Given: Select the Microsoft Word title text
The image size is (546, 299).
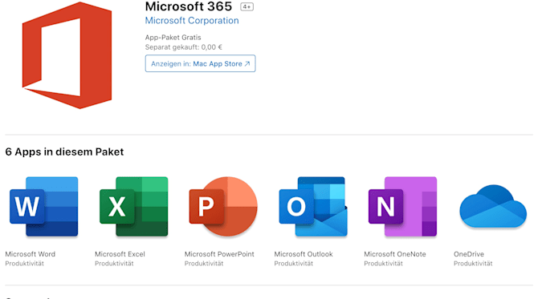Looking at the screenshot, I should (31, 254).
